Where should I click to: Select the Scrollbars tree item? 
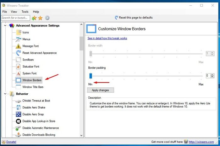pos(28,60)
